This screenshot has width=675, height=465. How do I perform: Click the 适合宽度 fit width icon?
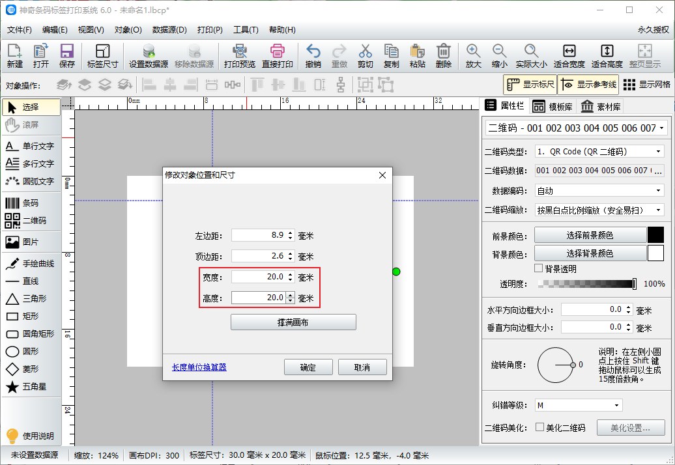(x=569, y=56)
